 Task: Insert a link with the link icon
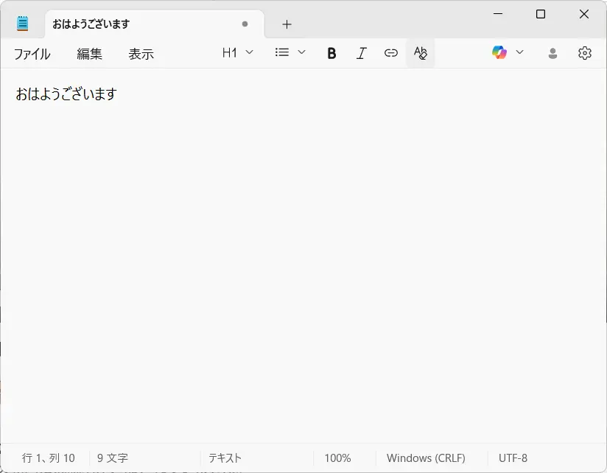(x=391, y=53)
